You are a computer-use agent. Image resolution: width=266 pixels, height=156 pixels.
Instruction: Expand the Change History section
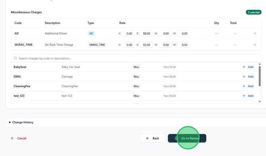pyautogui.click(x=21, y=122)
